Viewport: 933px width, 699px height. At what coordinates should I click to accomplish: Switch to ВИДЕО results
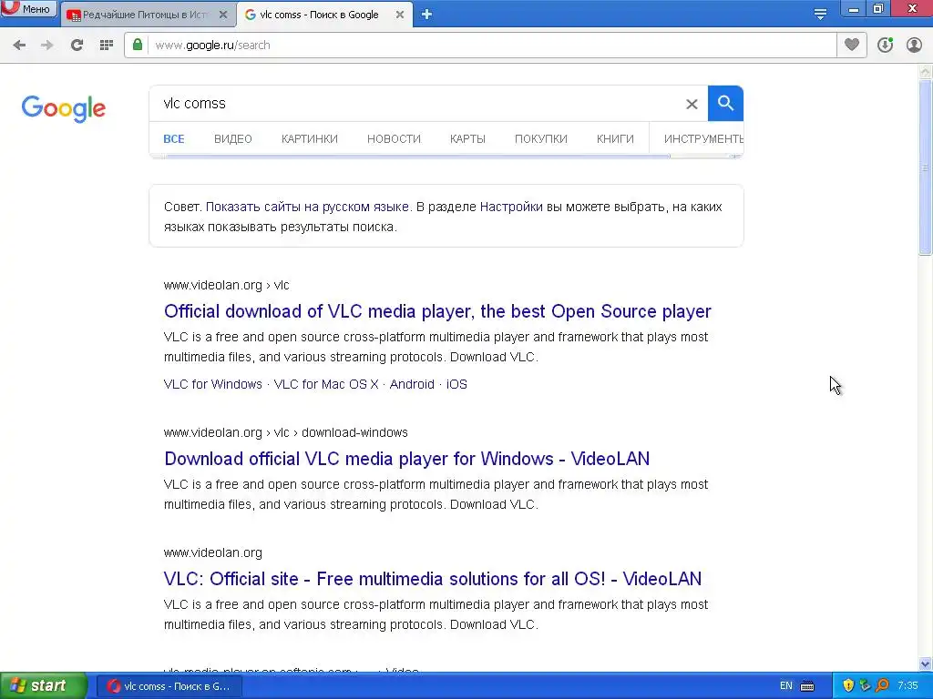pyautogui.click(x=232, y=139)
